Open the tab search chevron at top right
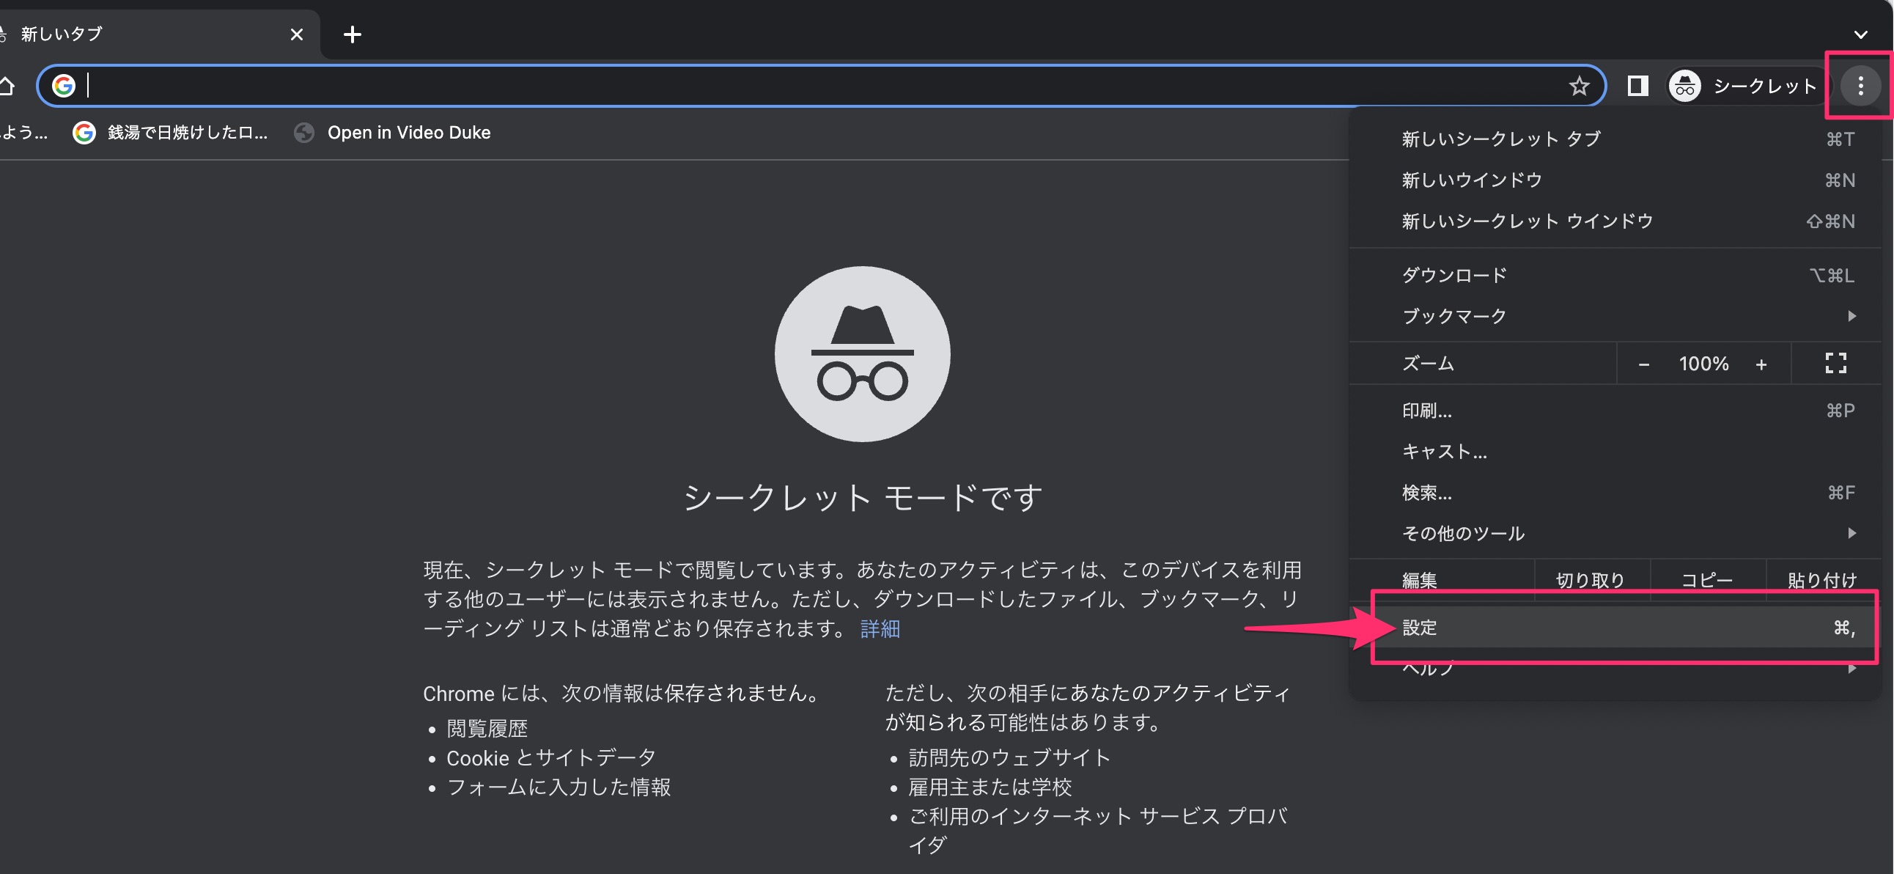Screen dimensions: 1894x874 coord(1860,34)
